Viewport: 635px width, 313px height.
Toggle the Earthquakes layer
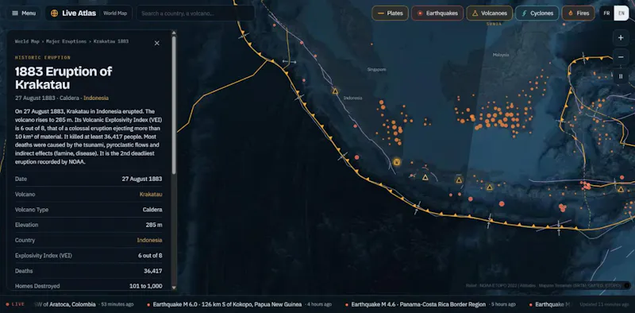click(437, 13)
